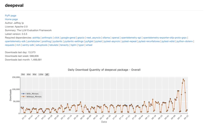Open the PyPI page link
Viewport: 204px width, 125px height.
(x=10, y=16)
